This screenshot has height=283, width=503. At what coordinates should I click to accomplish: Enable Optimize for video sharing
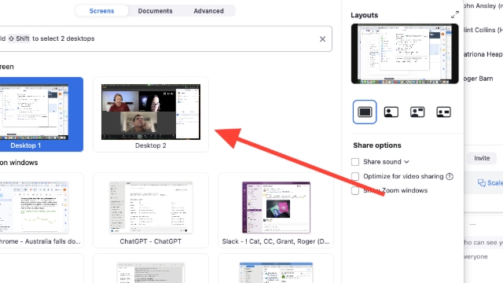[x=355, y=176]
